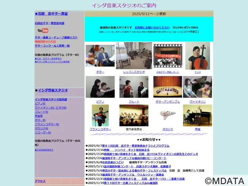Open 中国ギター情報レポート caption link
This screenshot has width=248, height=186.
(168, 72)
